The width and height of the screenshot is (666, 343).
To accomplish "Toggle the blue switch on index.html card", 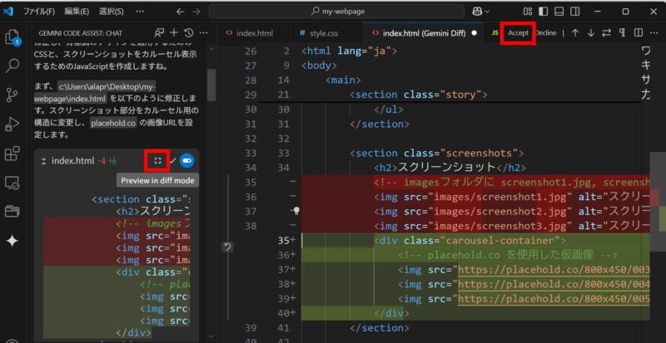I will pyautogui.click(x=186, y=160).
